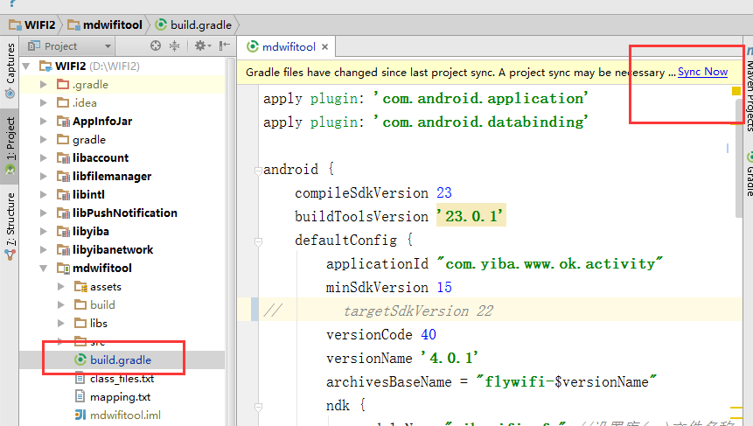
Task: Expand the .gradle folder
Action: tap(45, 85)
